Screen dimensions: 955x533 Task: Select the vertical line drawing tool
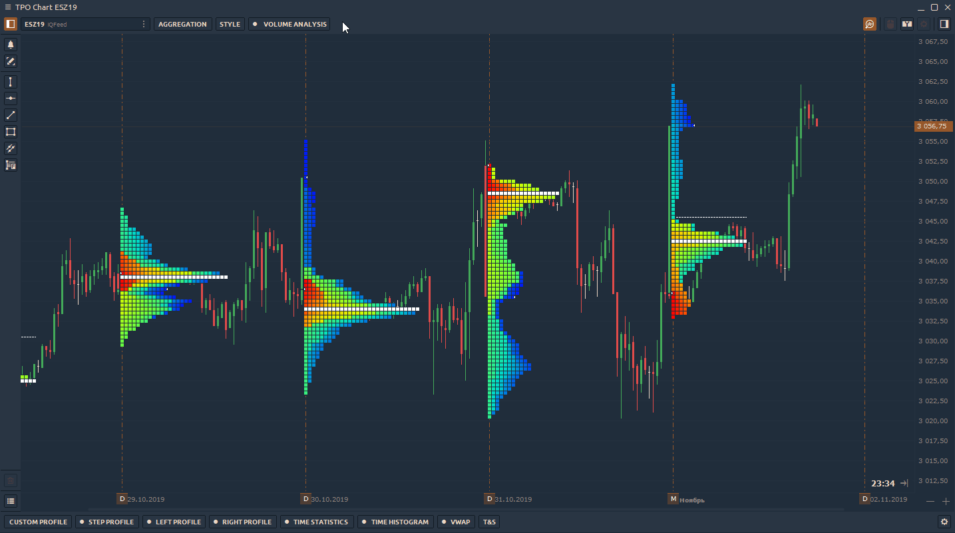click(x=11, y=82)
